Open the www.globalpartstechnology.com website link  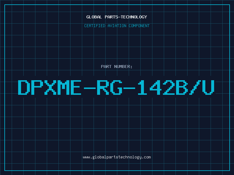coord(117,157)
